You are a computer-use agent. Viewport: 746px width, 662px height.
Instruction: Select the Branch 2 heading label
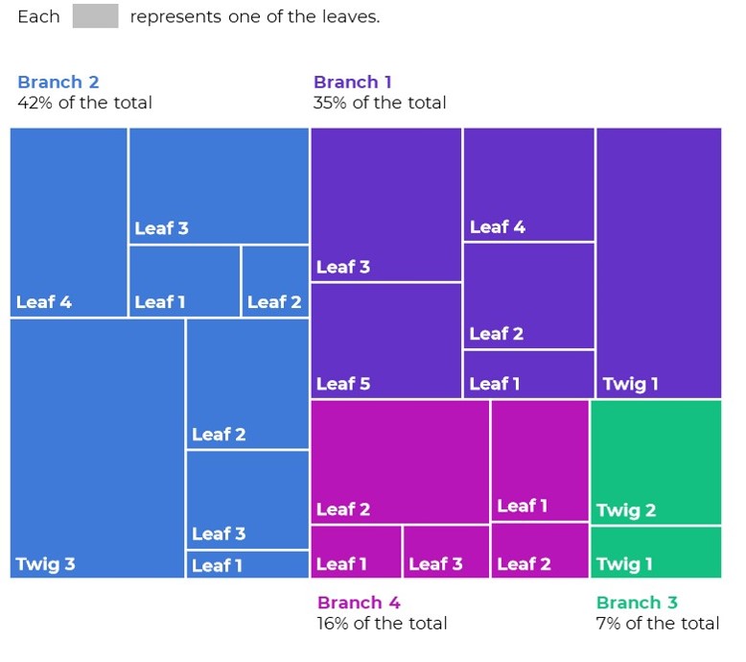coord(58,83)
